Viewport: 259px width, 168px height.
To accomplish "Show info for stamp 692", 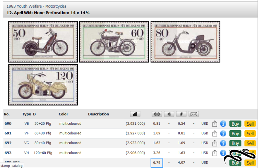I will click(x=223, y=143).
